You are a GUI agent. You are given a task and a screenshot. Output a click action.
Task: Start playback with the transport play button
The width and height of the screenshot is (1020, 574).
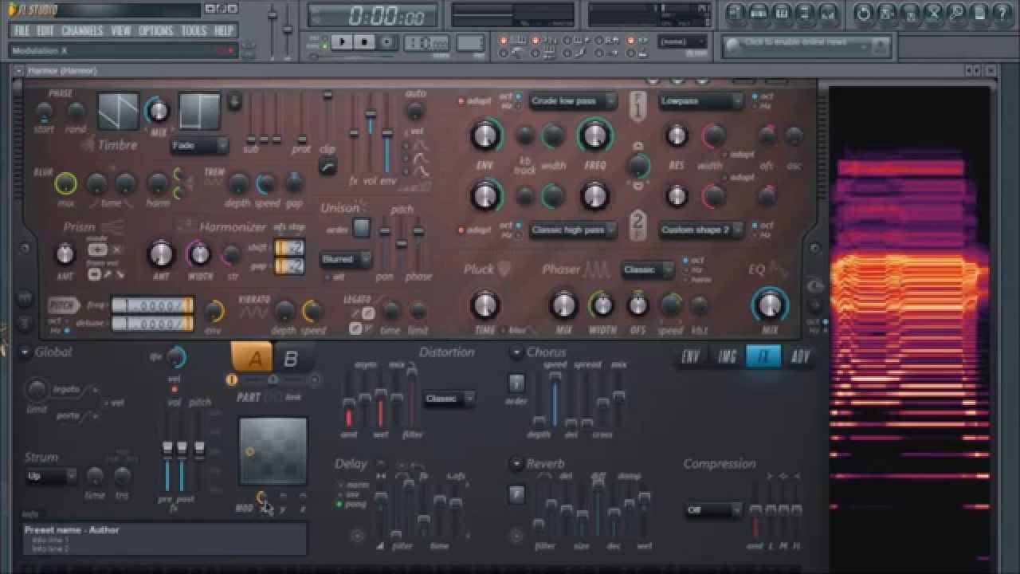(x=343, y=41)
